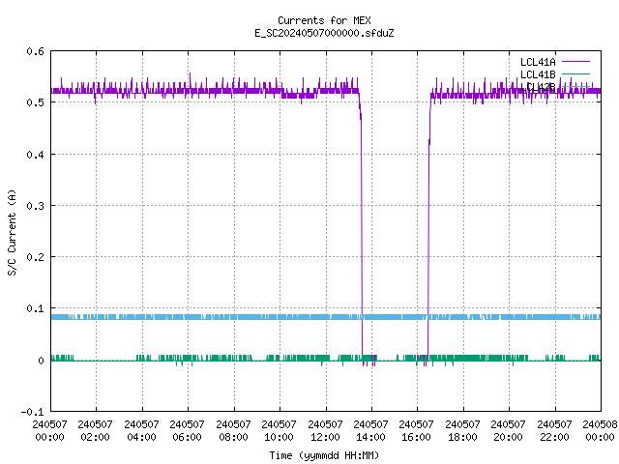Click the y-axis tick label 0.4
This screenshot has width=619, height=464.
(x=35, y=155)
